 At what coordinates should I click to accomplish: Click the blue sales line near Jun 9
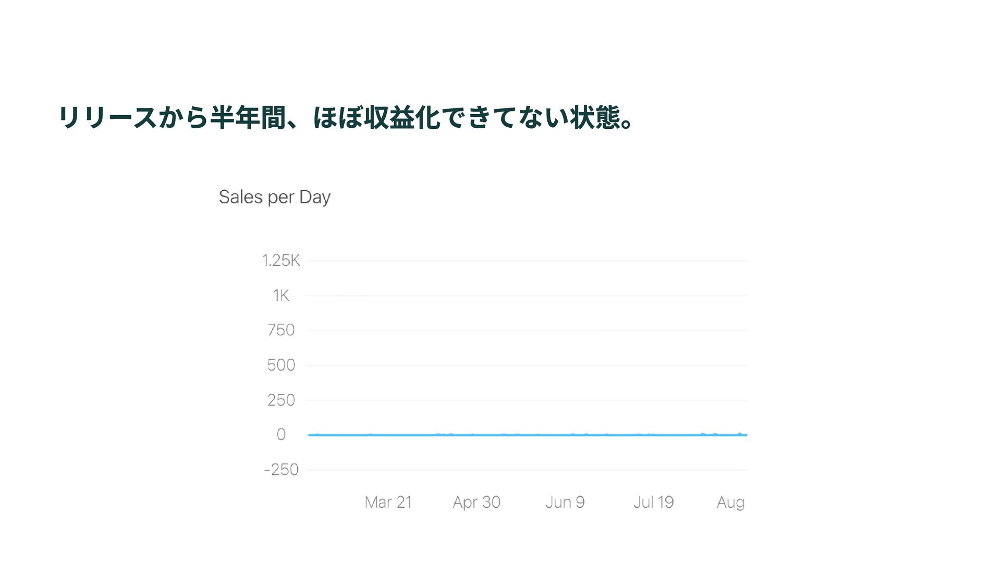click(x=565, y=434)
